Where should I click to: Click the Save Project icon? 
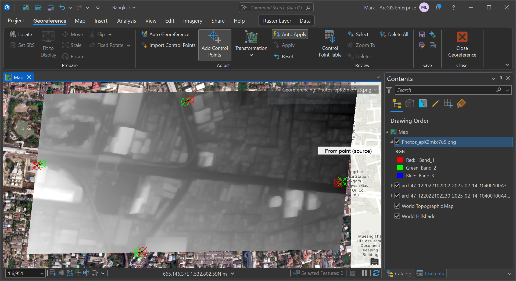51,8
